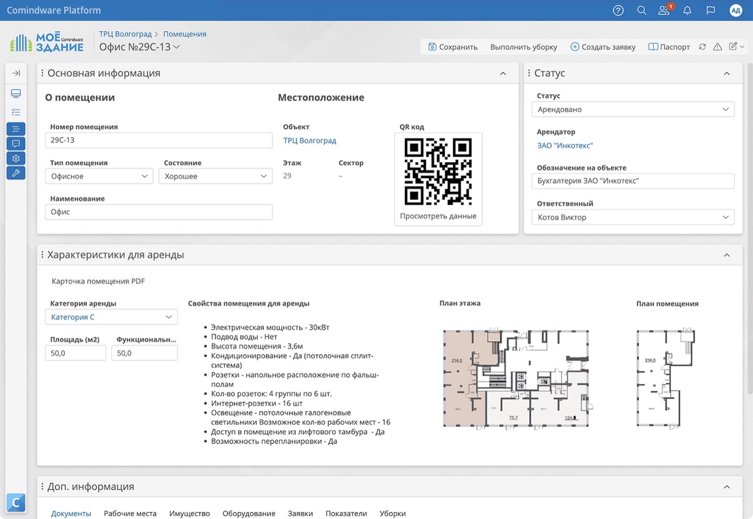Open the help question mark icon
This screenshot has width=753, height=519.
tap(618, 10)
